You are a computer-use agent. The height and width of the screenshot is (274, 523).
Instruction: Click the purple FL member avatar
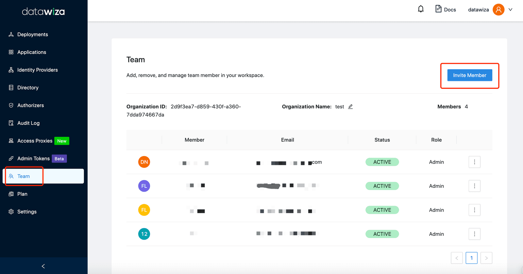[144, 186]
